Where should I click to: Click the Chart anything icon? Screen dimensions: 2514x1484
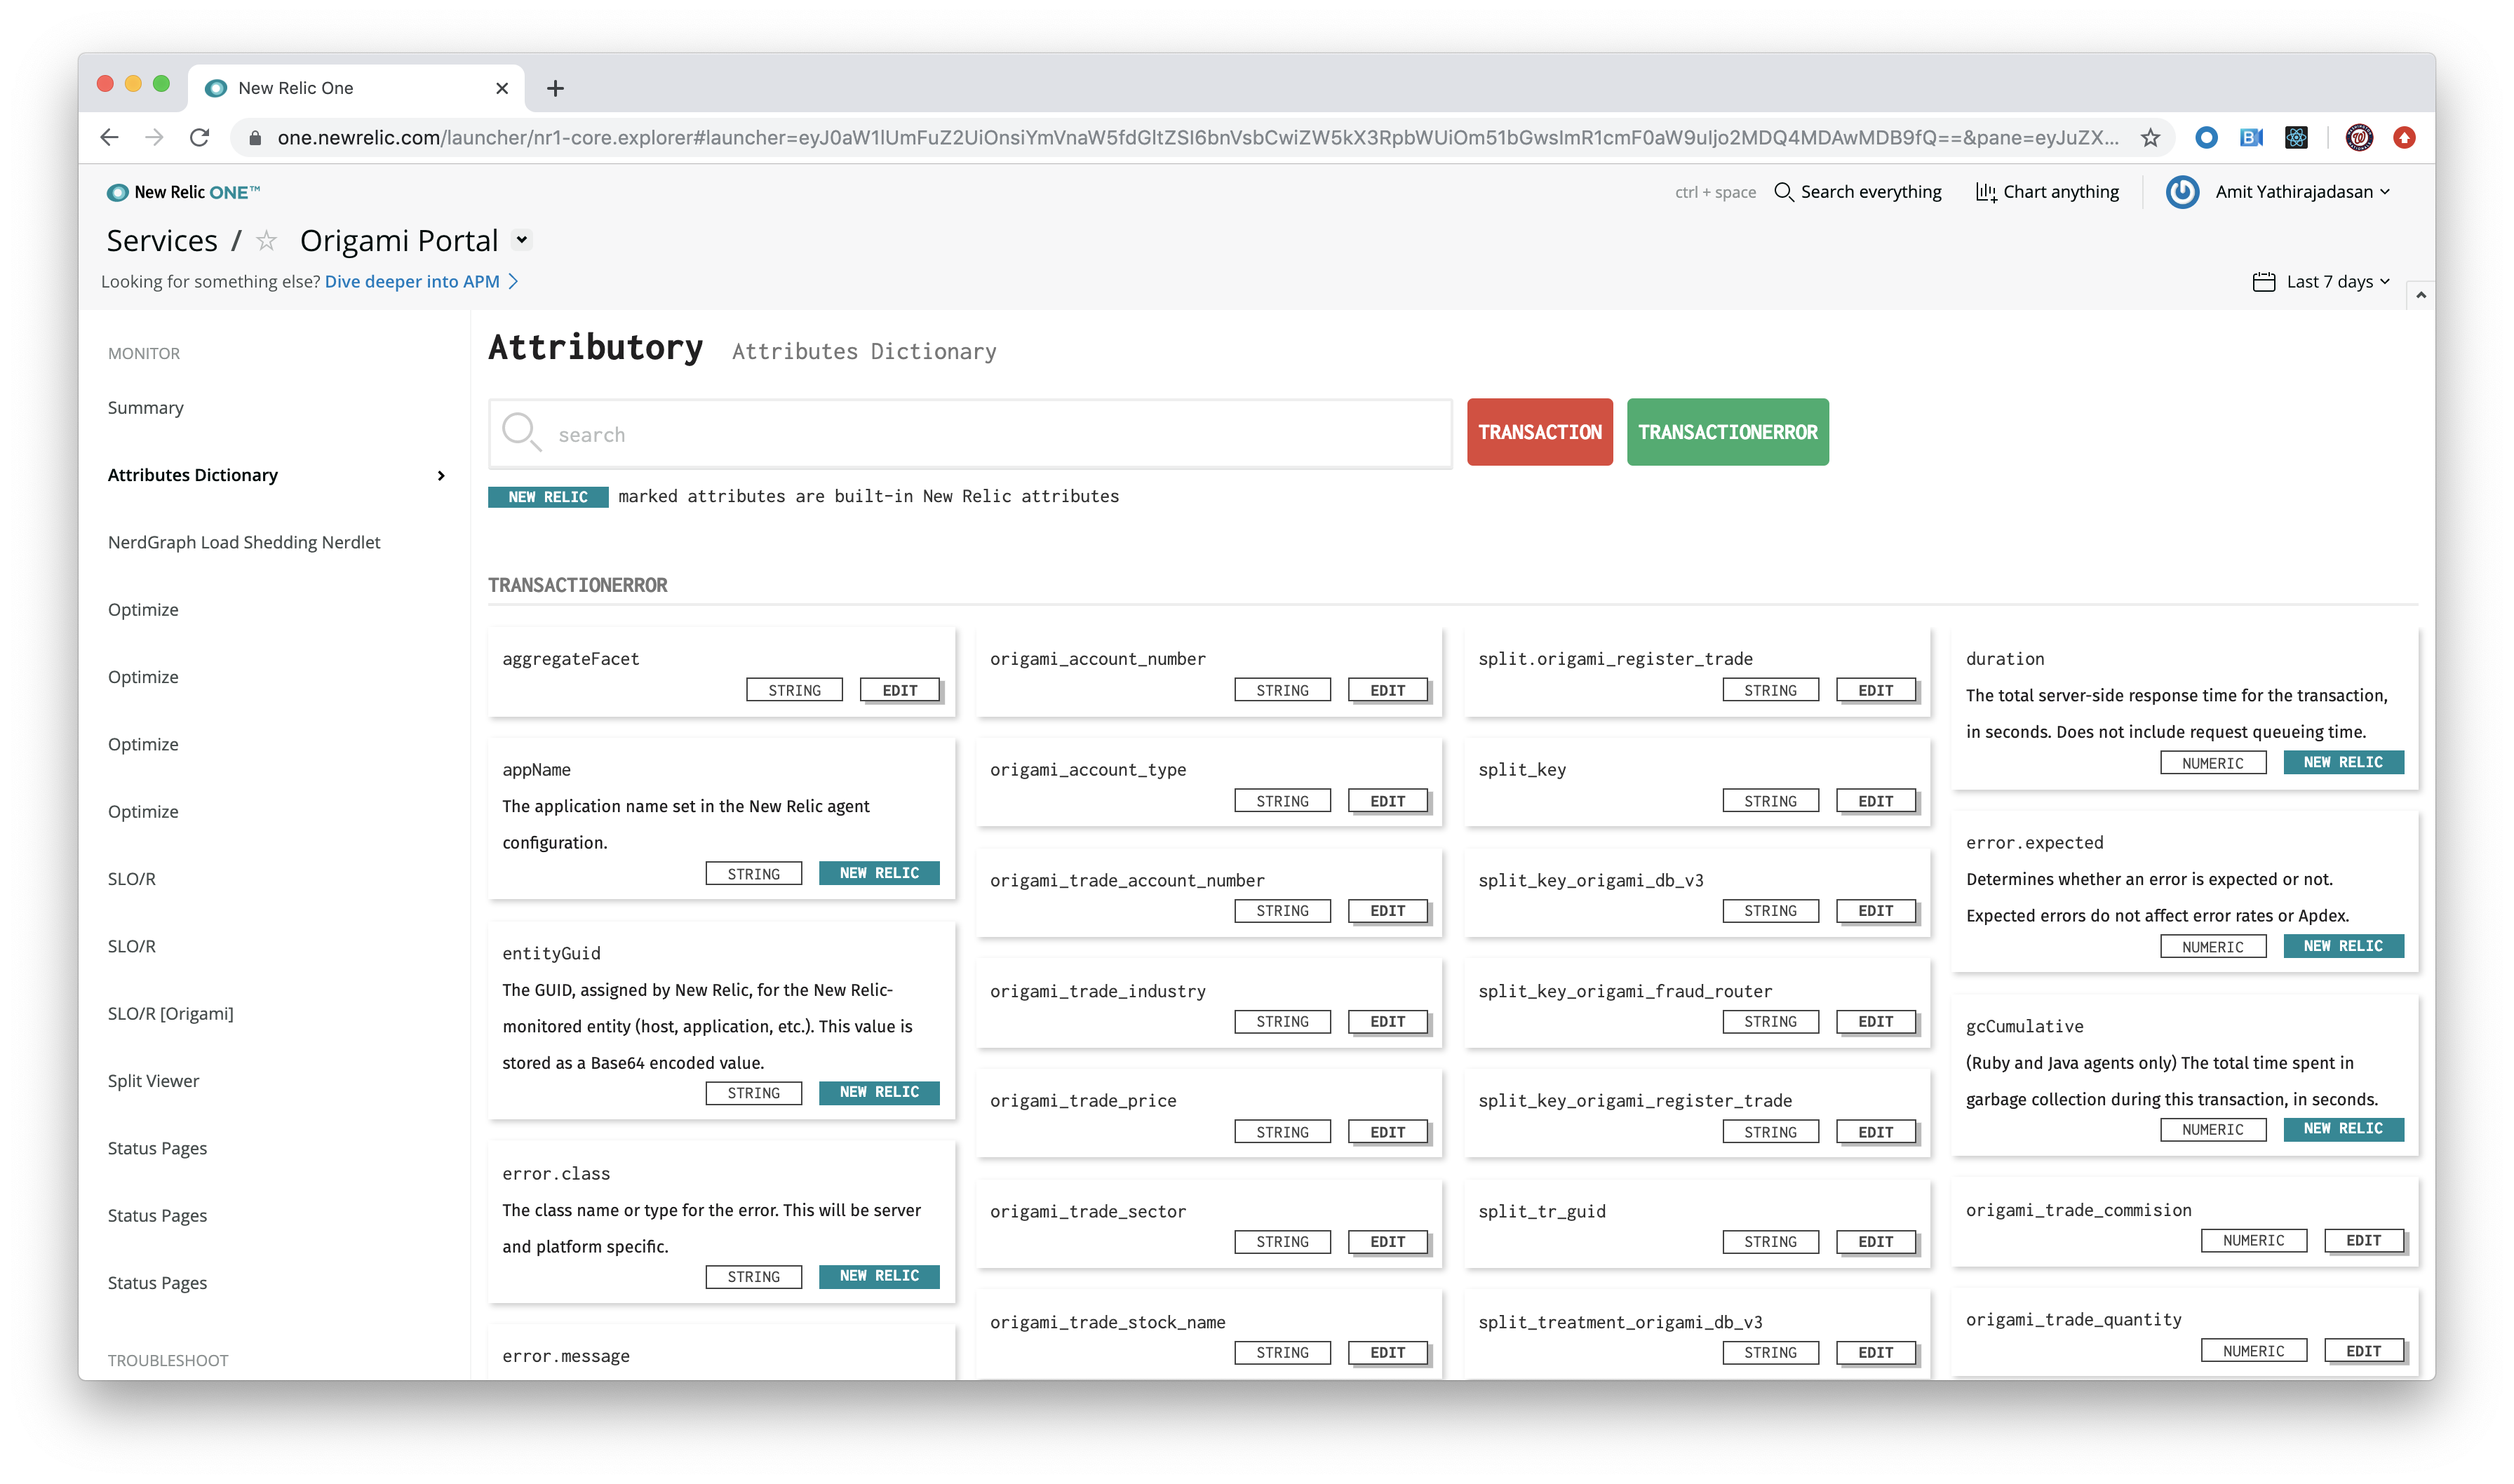[x=1985, y=192]
